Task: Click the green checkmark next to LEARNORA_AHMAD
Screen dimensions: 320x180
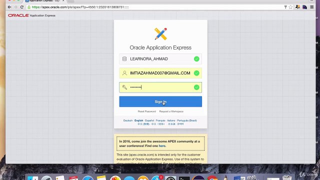Action: pos(196,59)
